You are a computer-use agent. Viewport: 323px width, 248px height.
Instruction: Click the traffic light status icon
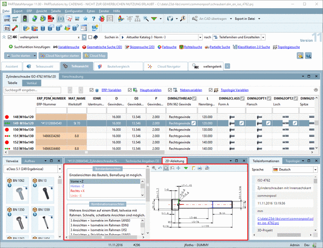[x=25, y=19]
